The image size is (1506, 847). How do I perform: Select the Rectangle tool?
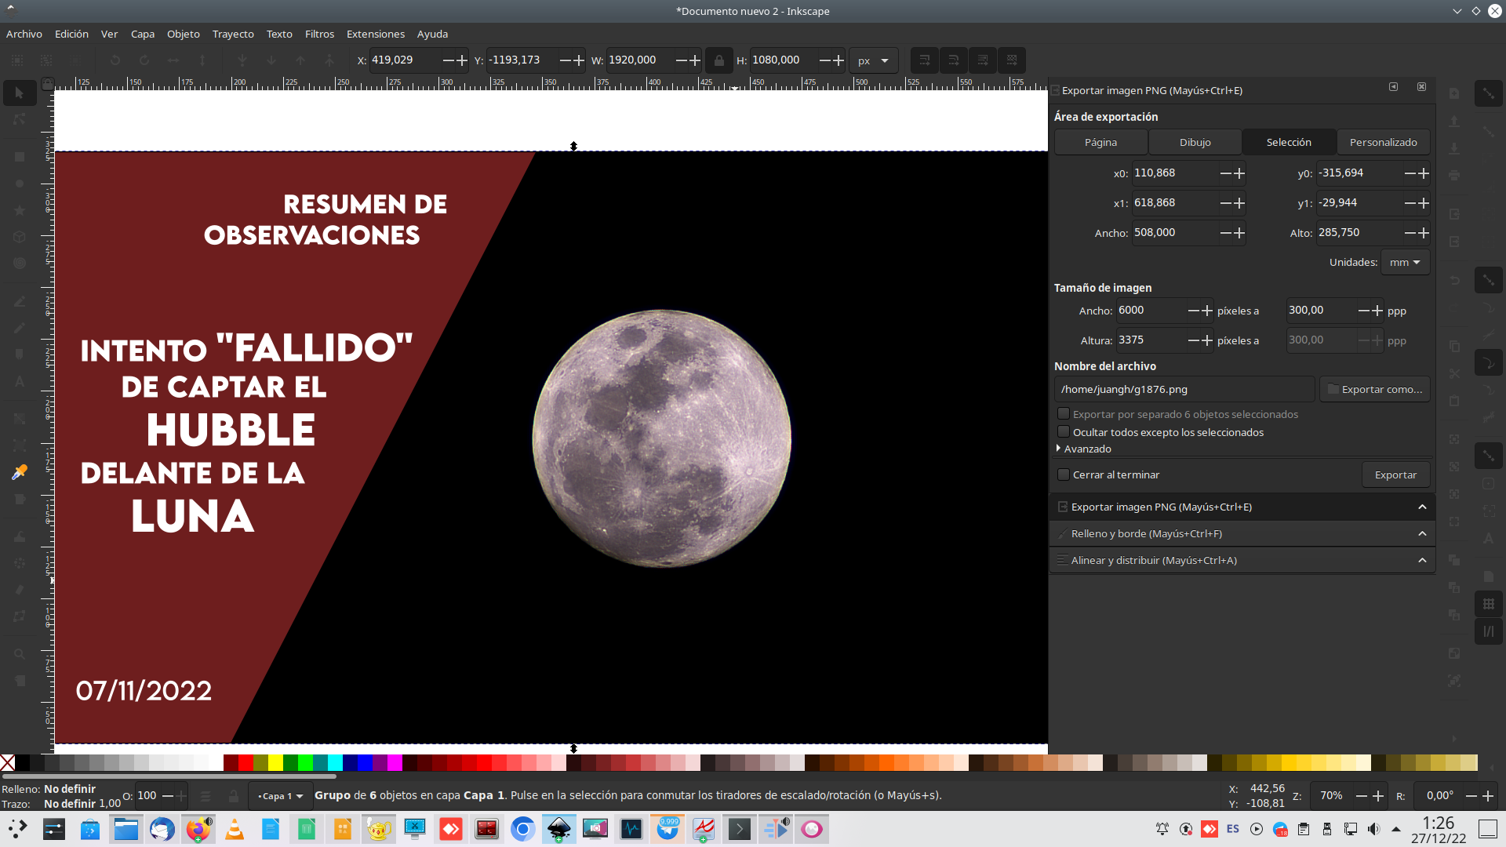point(20,157)
